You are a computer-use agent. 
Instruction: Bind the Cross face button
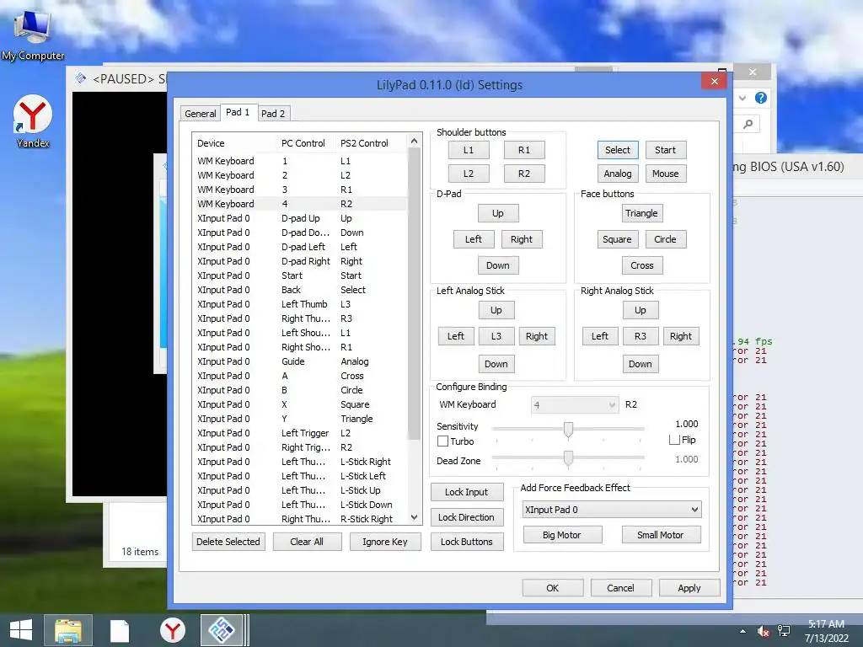click(641, 265)
